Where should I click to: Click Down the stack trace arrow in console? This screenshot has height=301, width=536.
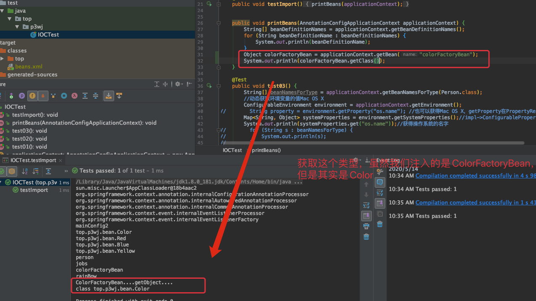tap(366, 195)
